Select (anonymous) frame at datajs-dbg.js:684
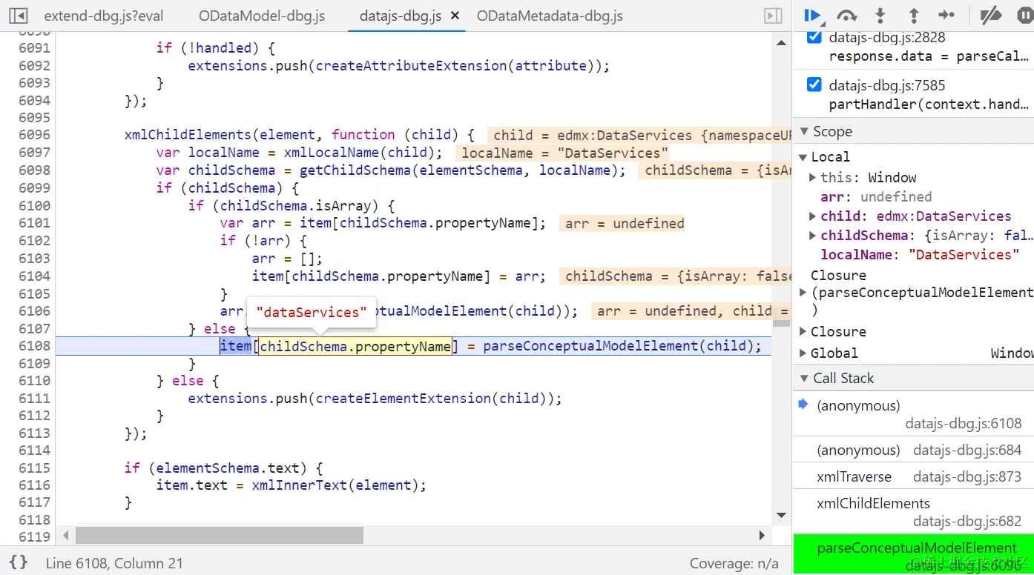Screen dimensions: 1034x575 tap(913, 450)
